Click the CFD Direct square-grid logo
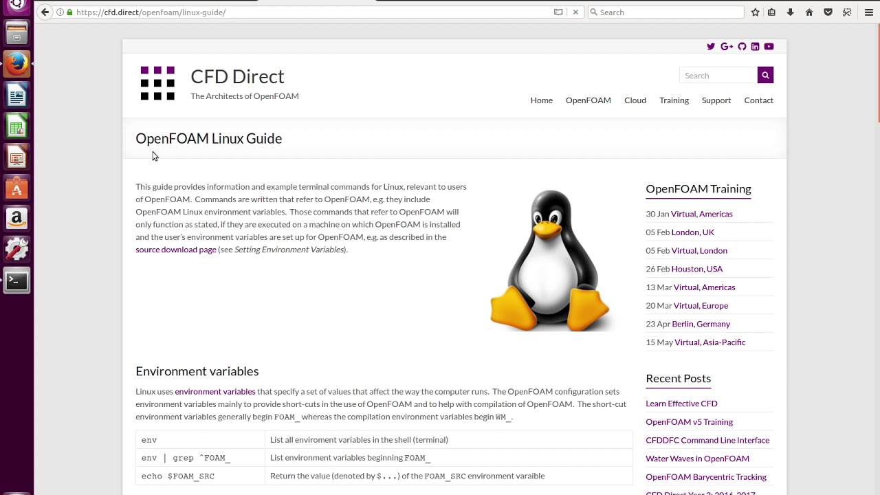Screen dimensions: 880x495 (x=157, y=83)
